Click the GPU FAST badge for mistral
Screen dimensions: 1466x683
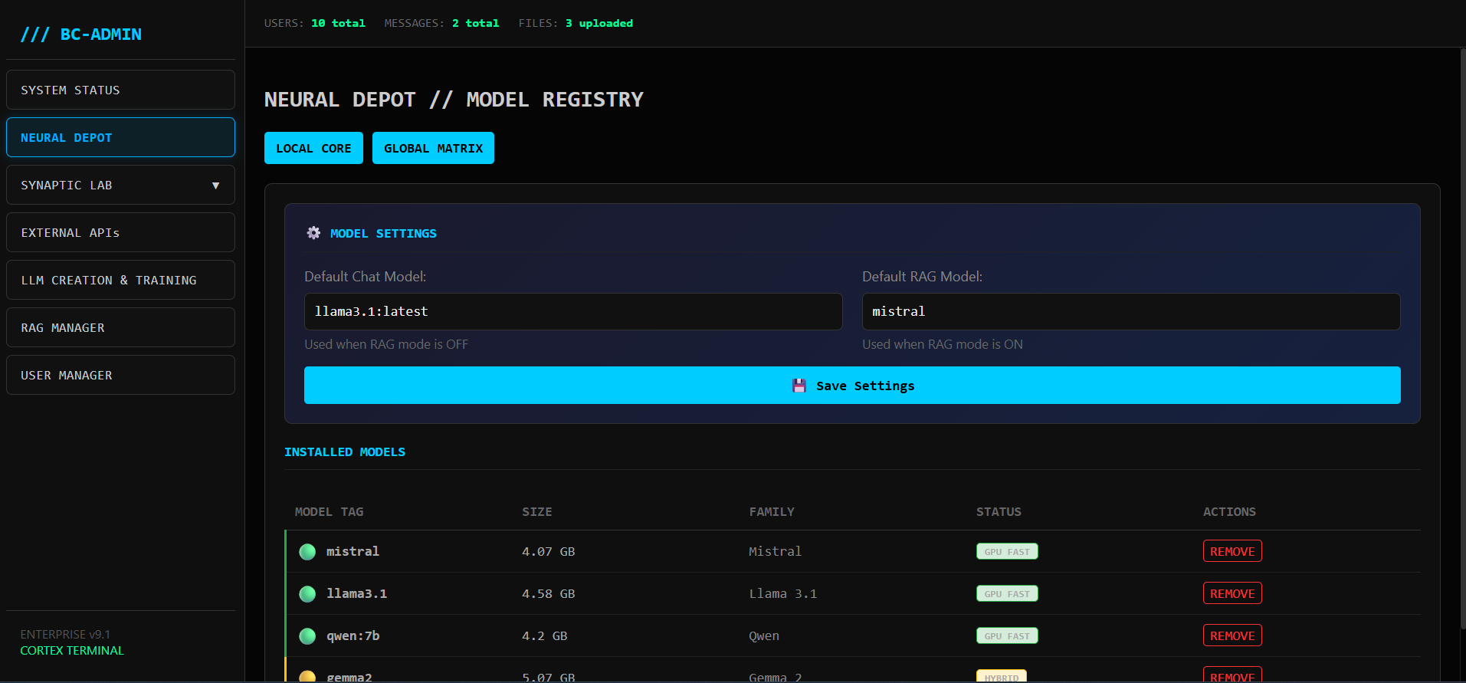tap(1006, 552)
